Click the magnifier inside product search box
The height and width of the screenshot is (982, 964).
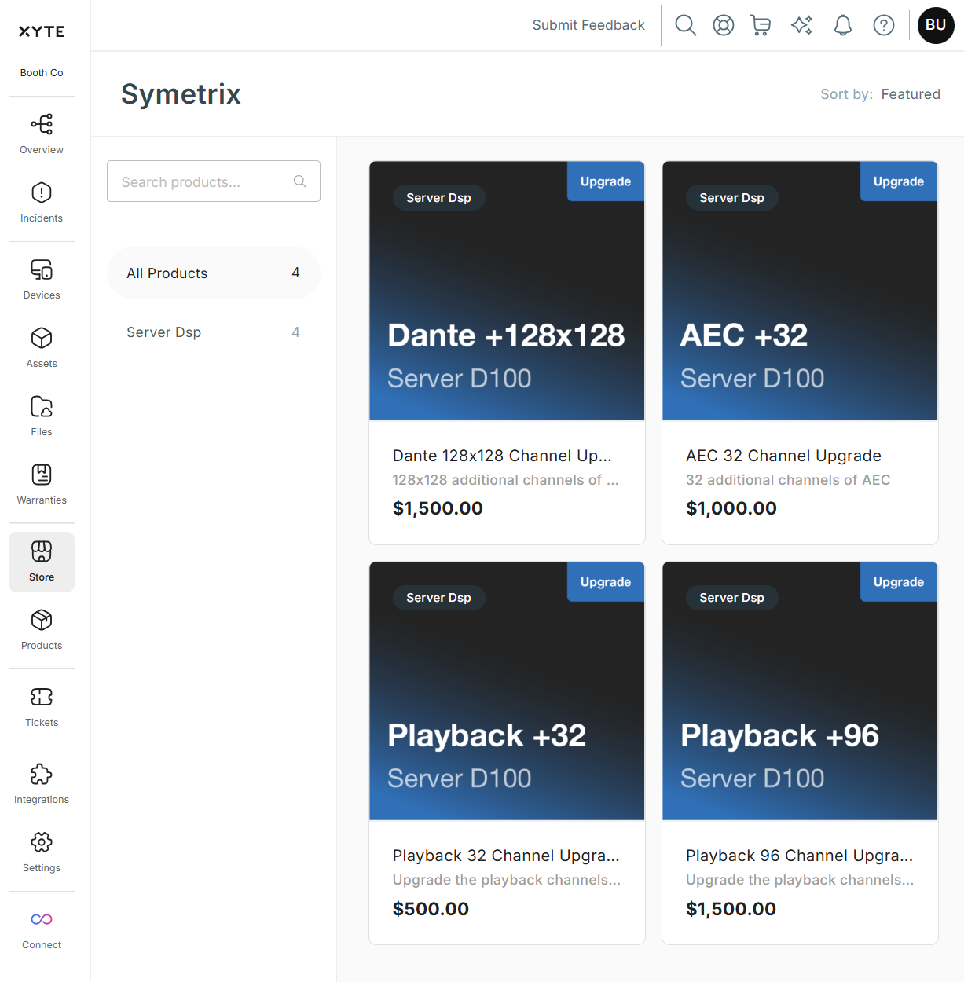point(300,181)
